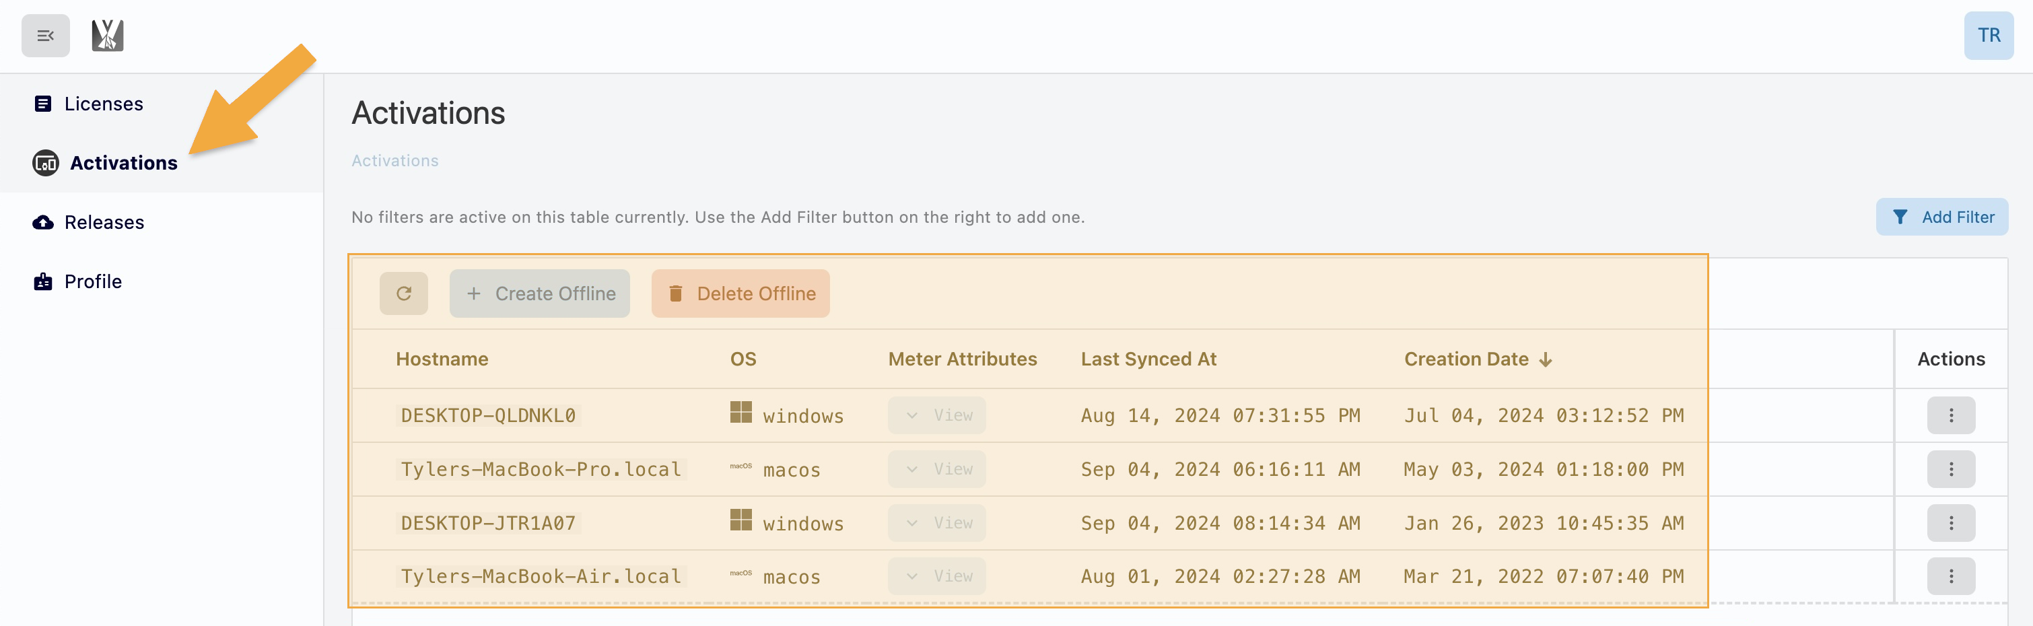The image size is (2033, 626).
Task: Click the app logo in the header
Action: tap(107, 36)
